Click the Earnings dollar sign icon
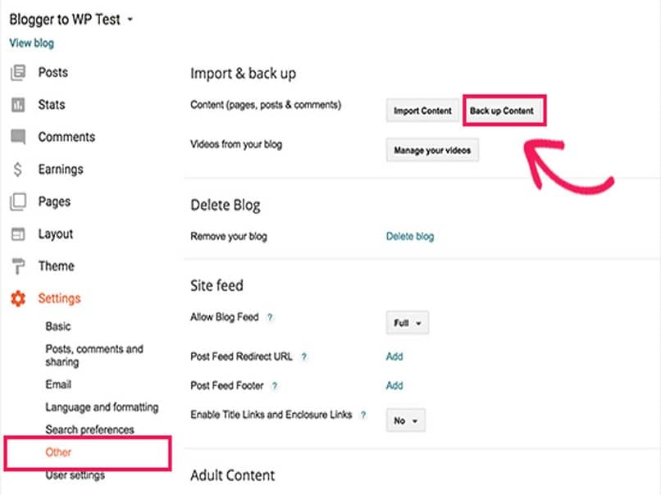The width and height of the screenshot is (661, 495). (17, 170)
